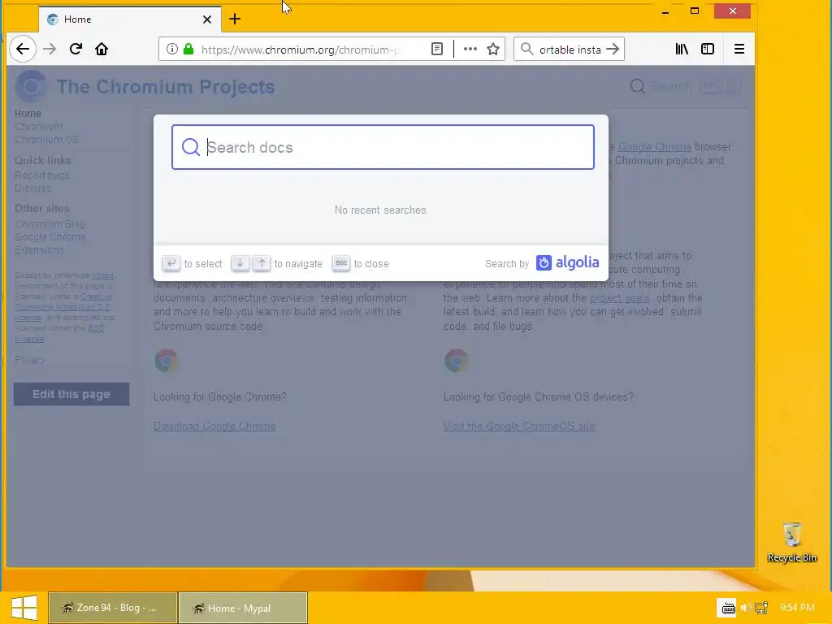Open the Chromium sidebar link
This screenshot has height=624, width=832.
tap(39, 126)
